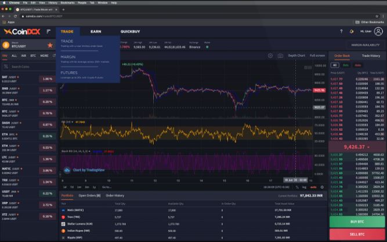The height and width of the screenshot is (242, 387).
Task: Open the Go to... date selector
Action: pos(107,187)
